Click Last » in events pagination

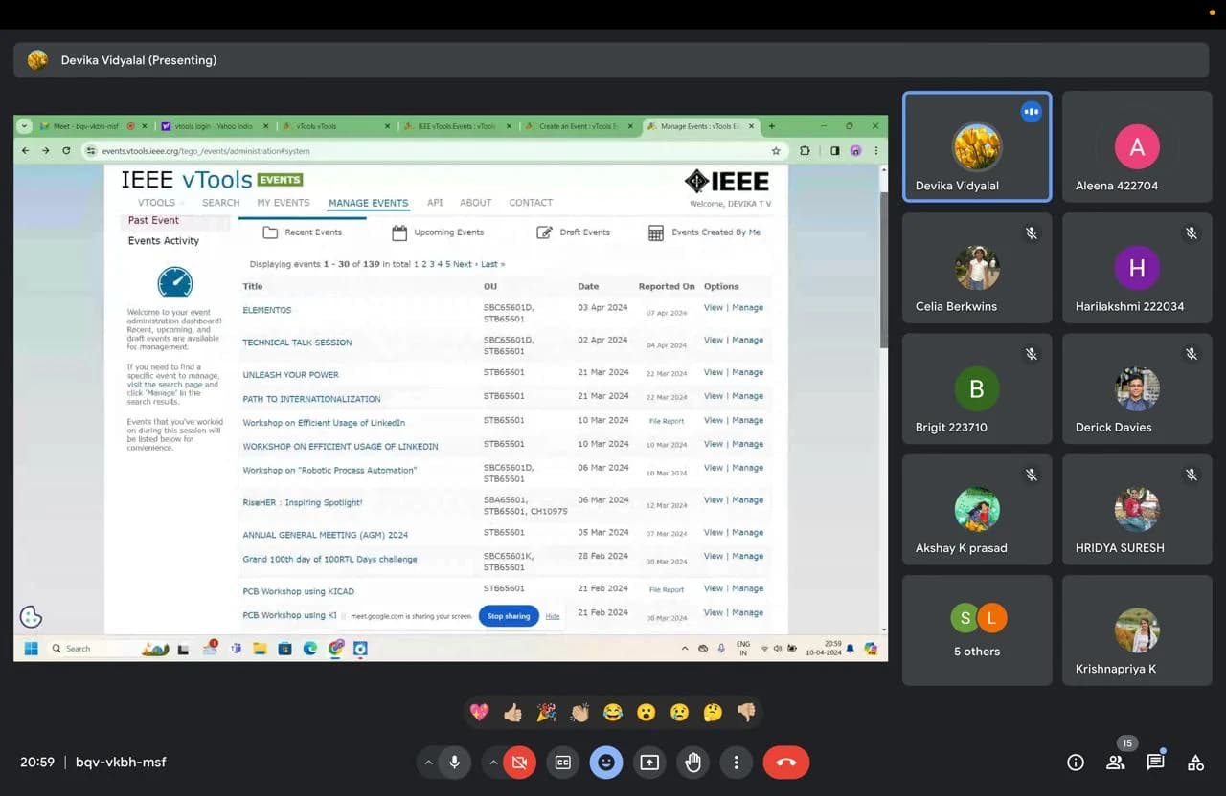pyautogui.click(x=493, y=264)
